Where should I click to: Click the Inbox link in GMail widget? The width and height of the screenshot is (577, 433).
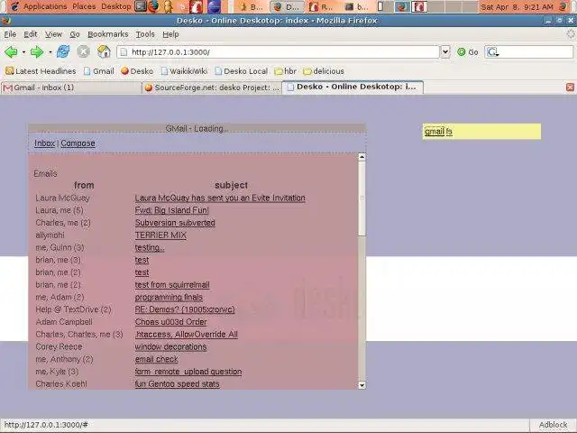coord(44,143)
